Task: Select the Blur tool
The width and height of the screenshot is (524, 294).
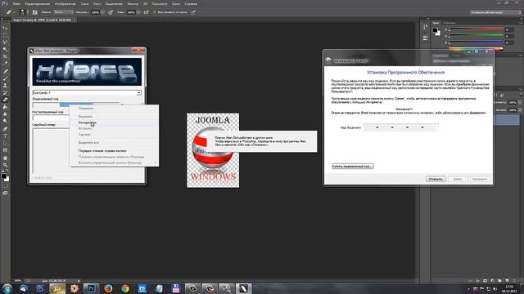Action: click(5, 114)
